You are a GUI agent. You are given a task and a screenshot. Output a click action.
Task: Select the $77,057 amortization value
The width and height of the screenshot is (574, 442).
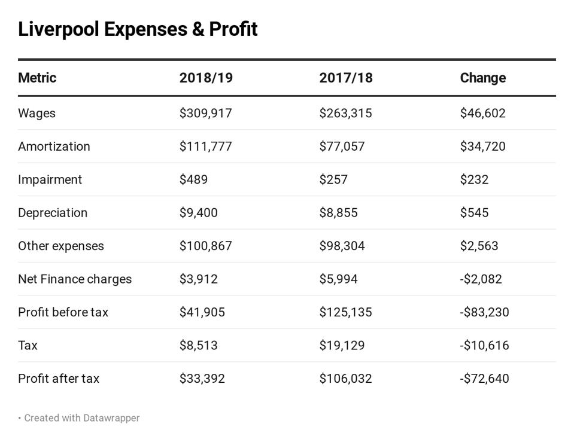(342, 147)
